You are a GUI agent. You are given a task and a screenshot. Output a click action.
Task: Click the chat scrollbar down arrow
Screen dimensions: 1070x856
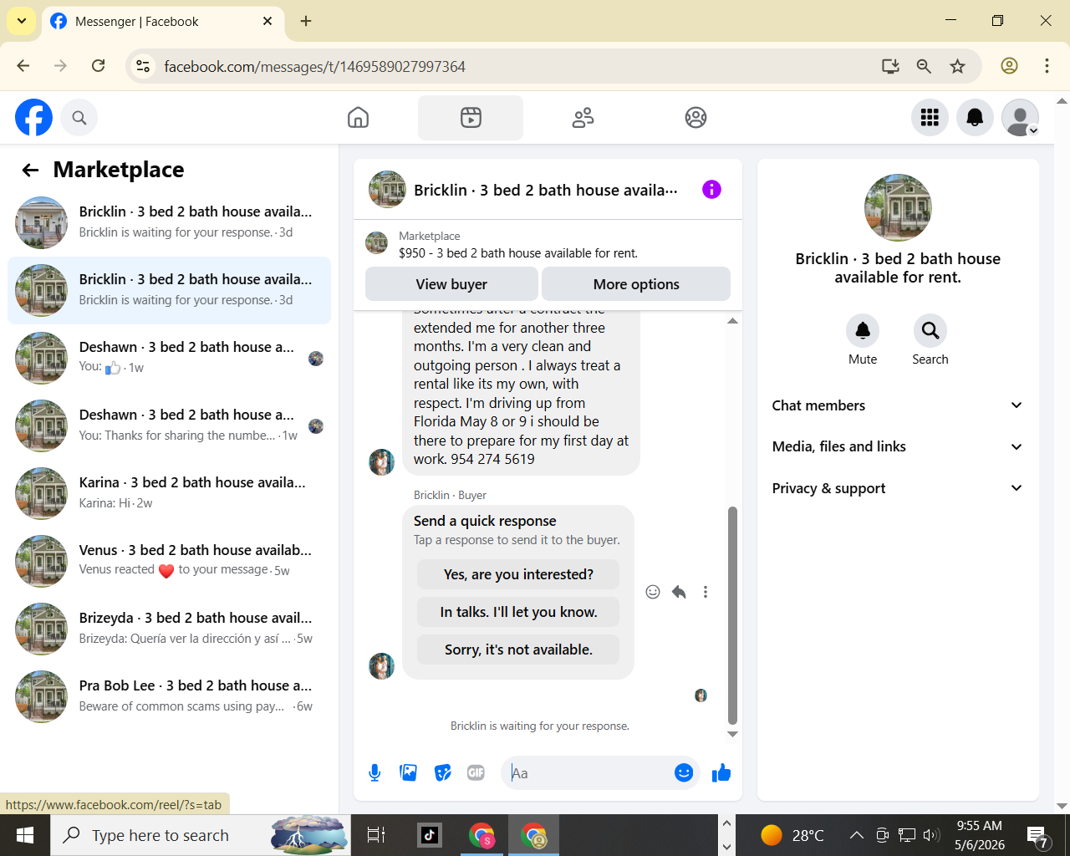(x=732, y=734)
